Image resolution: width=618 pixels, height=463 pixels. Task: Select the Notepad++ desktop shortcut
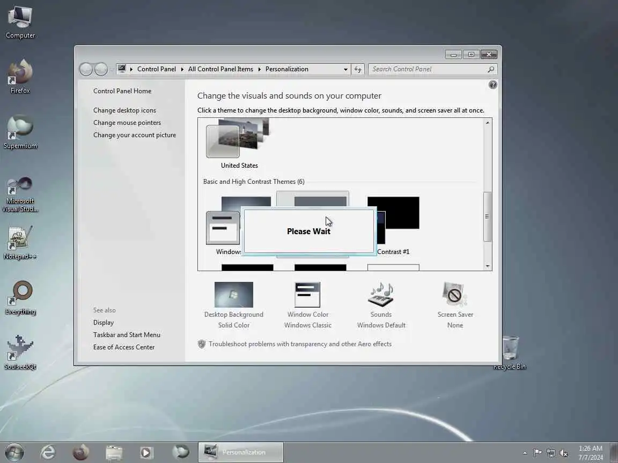click(20, 243)
